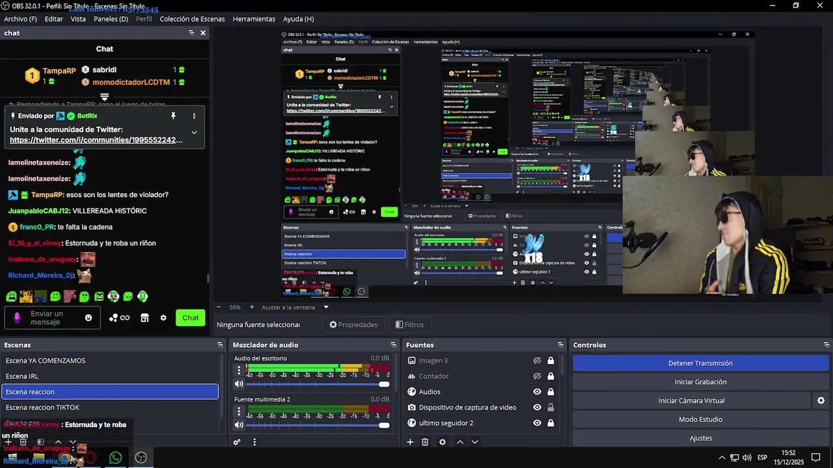Unlock the Audios source
This screenshot has height=468, width=833.
551,392
